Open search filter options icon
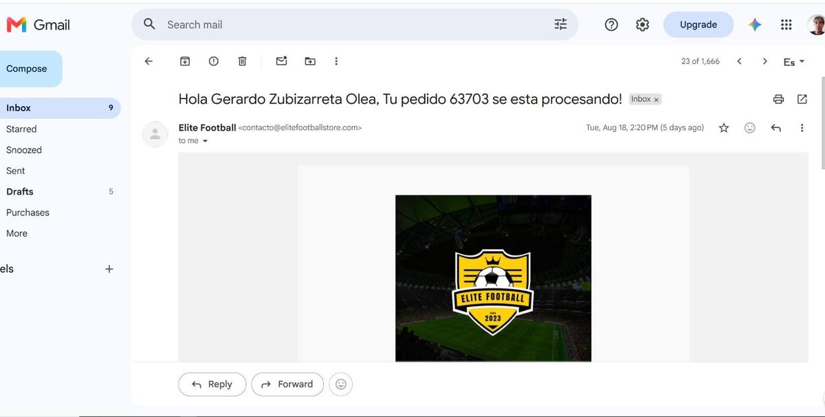Image resolution: width=825 pixels, height=417 pixels. [x=560, y=24]
